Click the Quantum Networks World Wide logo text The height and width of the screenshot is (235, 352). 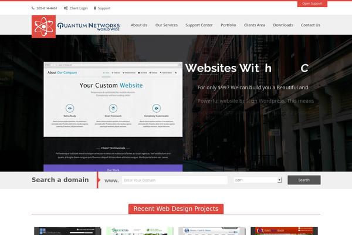click(89, 26)
